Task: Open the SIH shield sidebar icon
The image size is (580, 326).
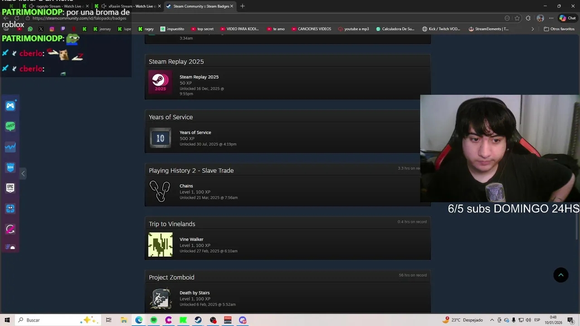Action: point(10,167)
